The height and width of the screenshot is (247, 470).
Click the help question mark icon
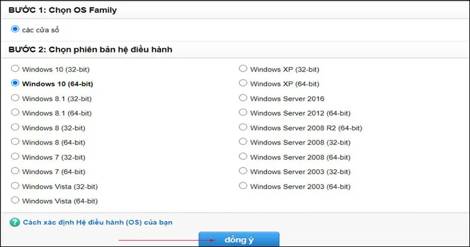tap(15, 222)
